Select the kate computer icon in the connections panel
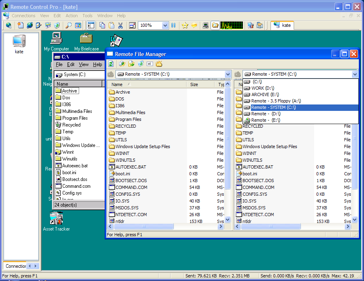This screenshot has width=364, height=281. [x=19, y=44]
